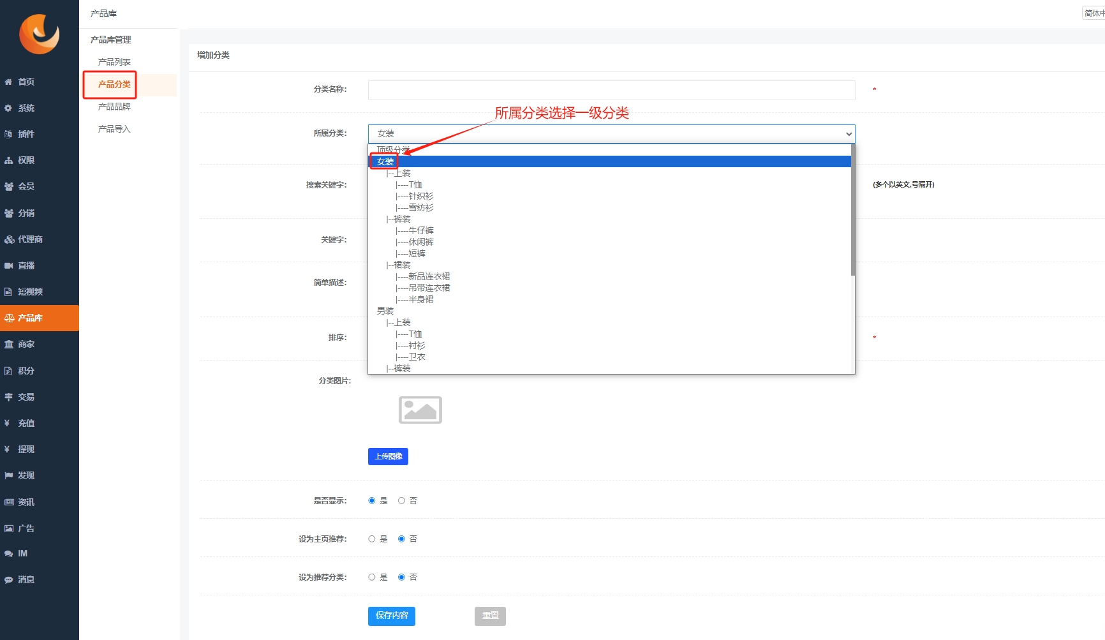Click the home icon beside 首页

(x=8, y=82)
